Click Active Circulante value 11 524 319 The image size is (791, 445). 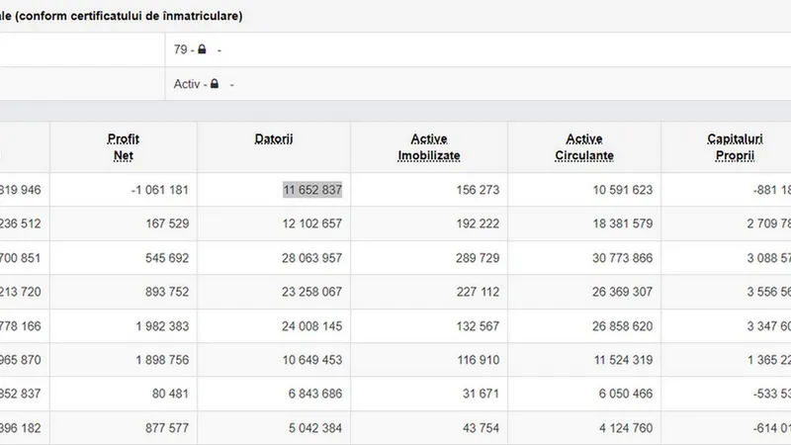click(x=623, y=360)
